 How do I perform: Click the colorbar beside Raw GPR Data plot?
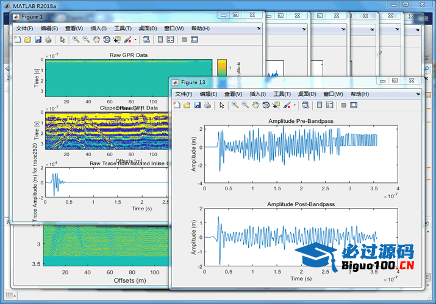222,67
